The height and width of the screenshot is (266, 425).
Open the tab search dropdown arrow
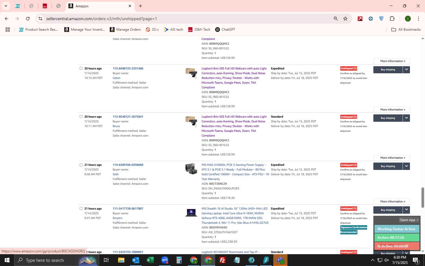(6, 6)
